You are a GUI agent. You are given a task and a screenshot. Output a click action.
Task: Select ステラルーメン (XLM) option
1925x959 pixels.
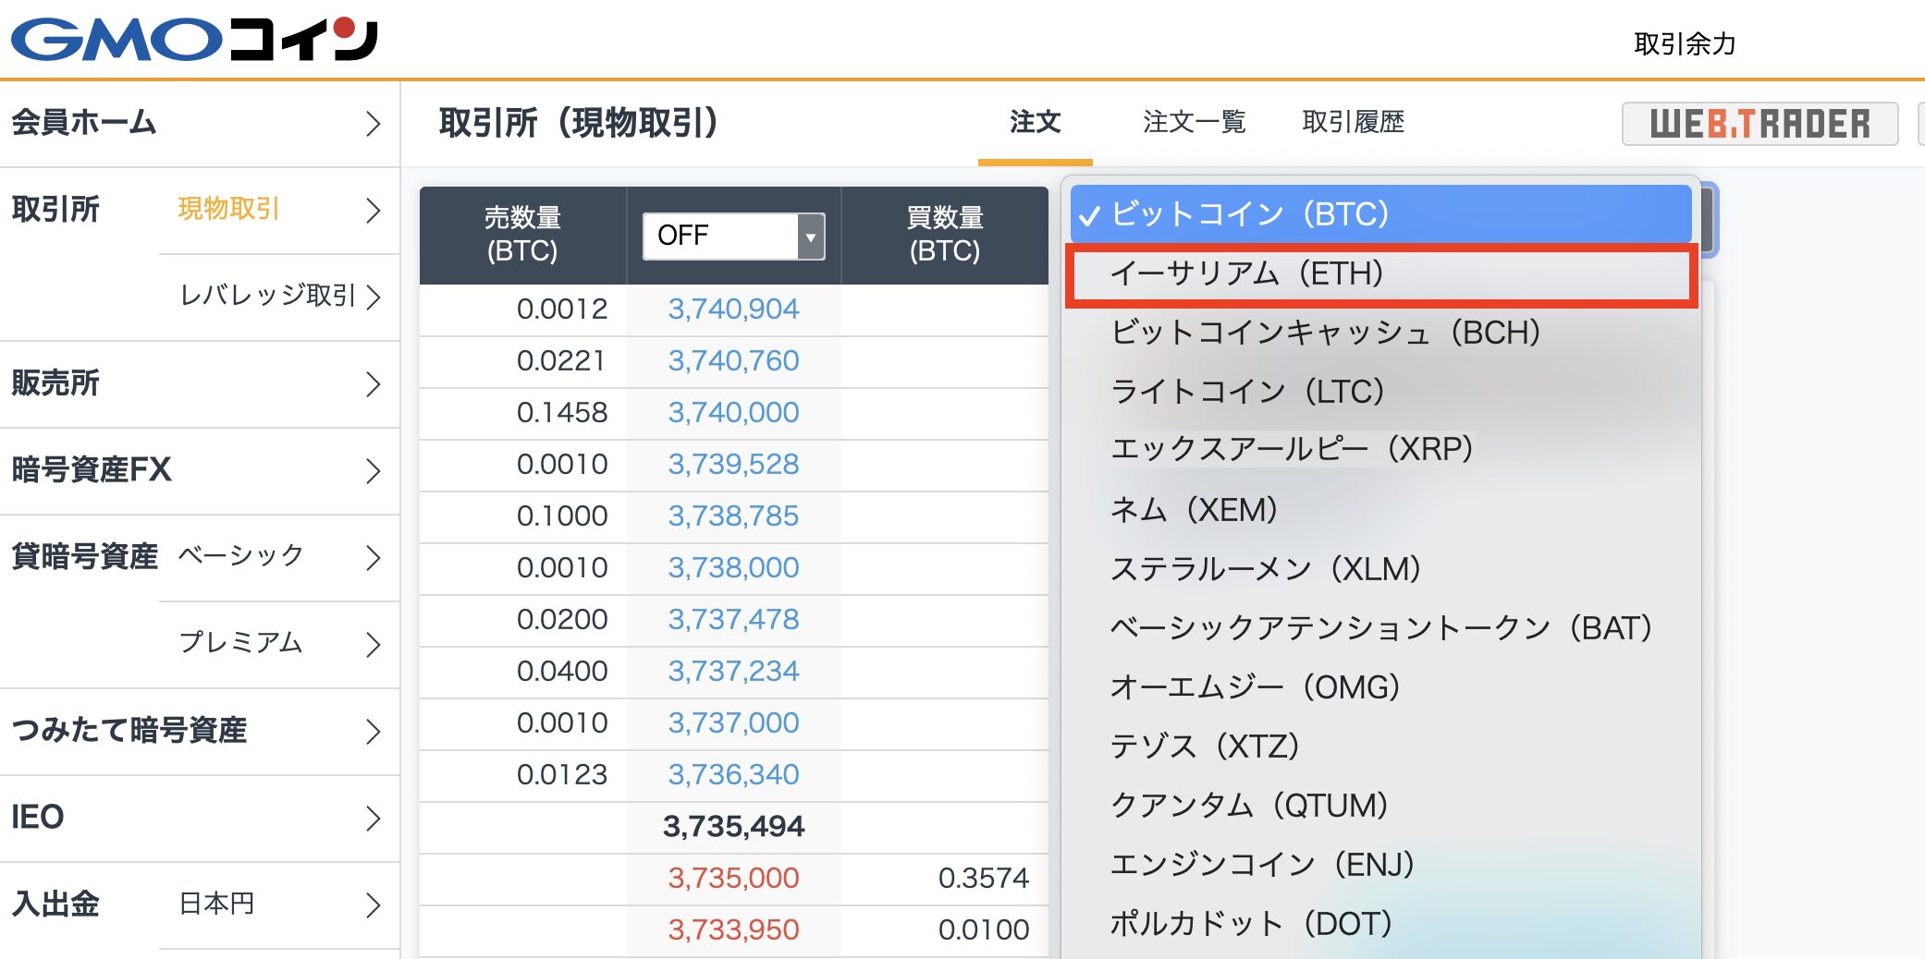(x=1381, y=569)
